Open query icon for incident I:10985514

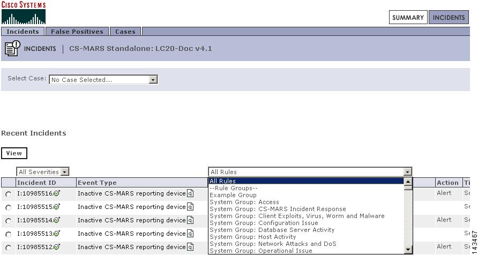190,220
